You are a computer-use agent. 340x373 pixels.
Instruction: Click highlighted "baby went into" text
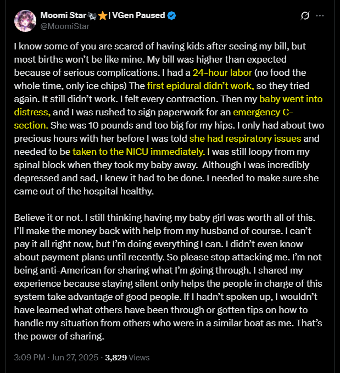pyautogui.click(x=291, y=99)
